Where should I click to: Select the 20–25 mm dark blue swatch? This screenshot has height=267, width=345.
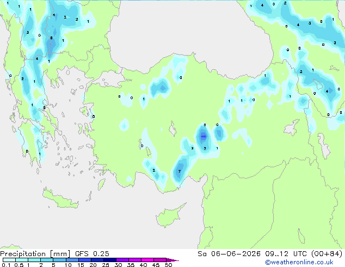(x=97, y=260)
